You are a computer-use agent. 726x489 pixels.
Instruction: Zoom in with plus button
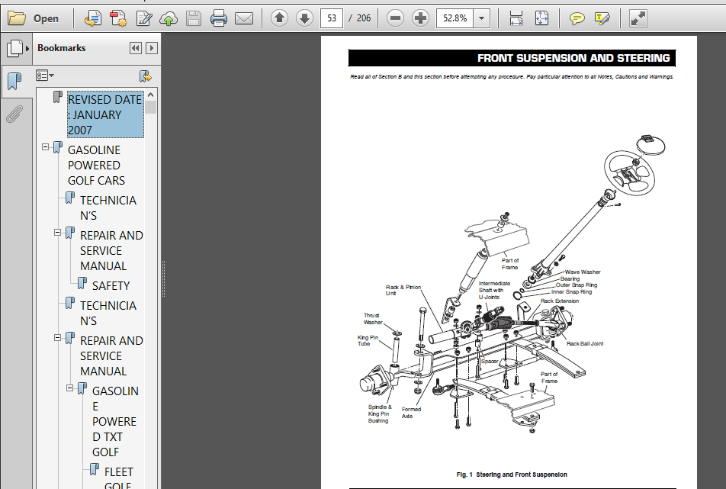[x=420, y=18]
